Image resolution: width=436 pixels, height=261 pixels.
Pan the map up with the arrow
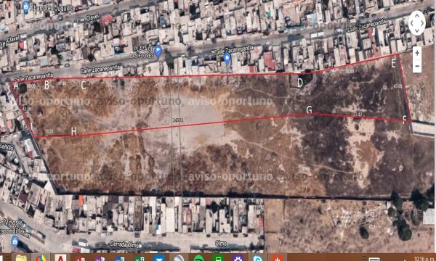[x=417, y=16]
